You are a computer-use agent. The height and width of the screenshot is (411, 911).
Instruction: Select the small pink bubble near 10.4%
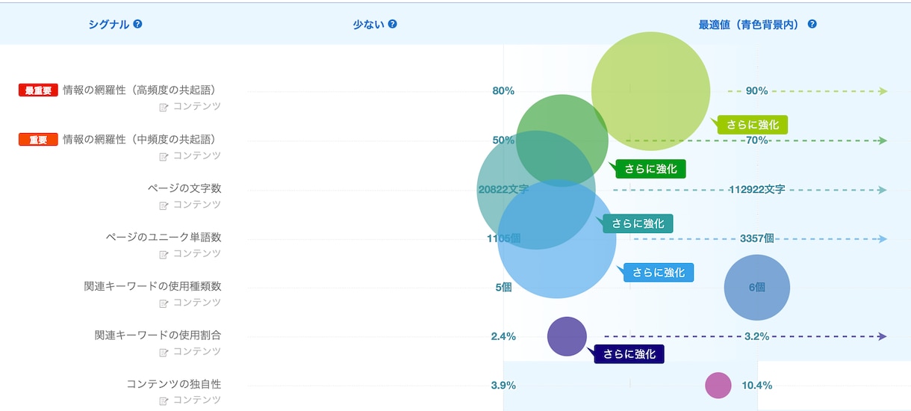click(718, 386)
